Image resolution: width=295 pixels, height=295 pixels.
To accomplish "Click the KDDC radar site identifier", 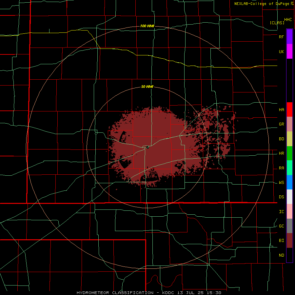I will tap(168, 293).
